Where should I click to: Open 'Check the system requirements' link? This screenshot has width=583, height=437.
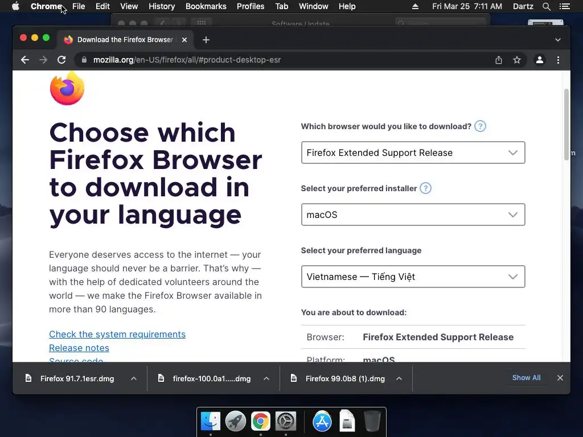point(117,335)
